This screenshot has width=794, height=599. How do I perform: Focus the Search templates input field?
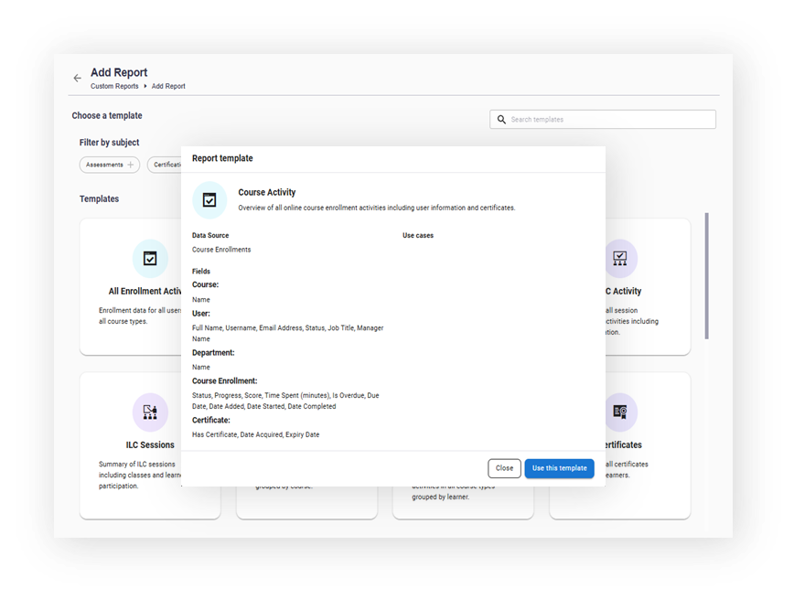pyautogui.click(x=603, y=120)
